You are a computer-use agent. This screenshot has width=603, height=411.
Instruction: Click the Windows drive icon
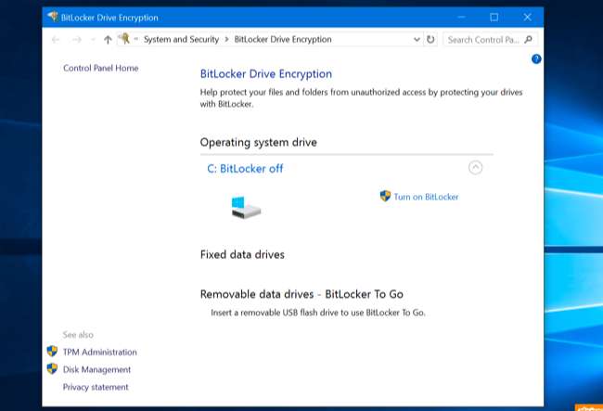click(x=246, y=206)
